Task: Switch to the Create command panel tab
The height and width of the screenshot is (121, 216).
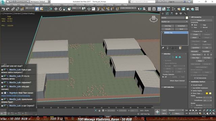Action: (163, 13)
